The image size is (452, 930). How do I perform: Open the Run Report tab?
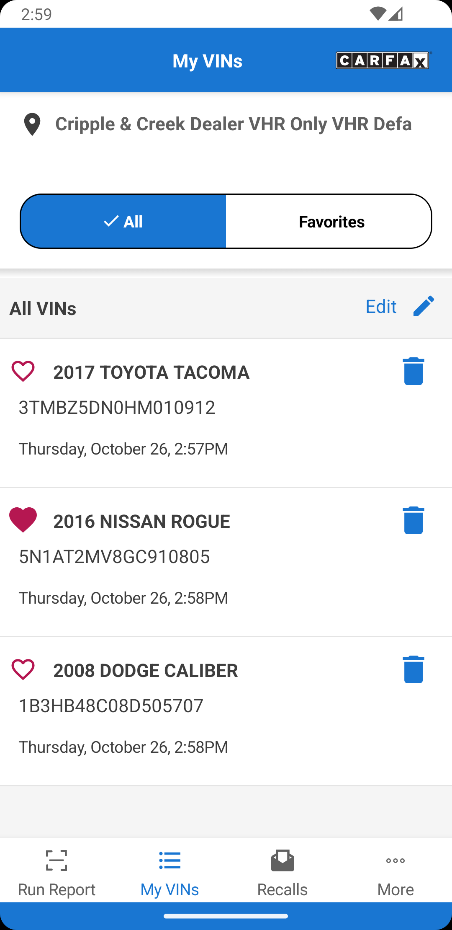[x=56, y=872]
